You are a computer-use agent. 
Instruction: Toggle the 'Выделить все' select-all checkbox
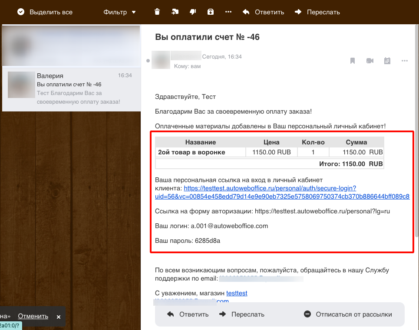click(21, 12)
